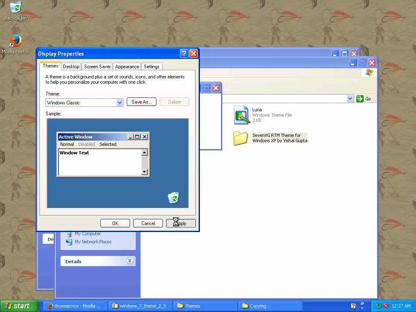
Task: Select the Luna Windows Theme File icon
Action: [x=242, y=115]
